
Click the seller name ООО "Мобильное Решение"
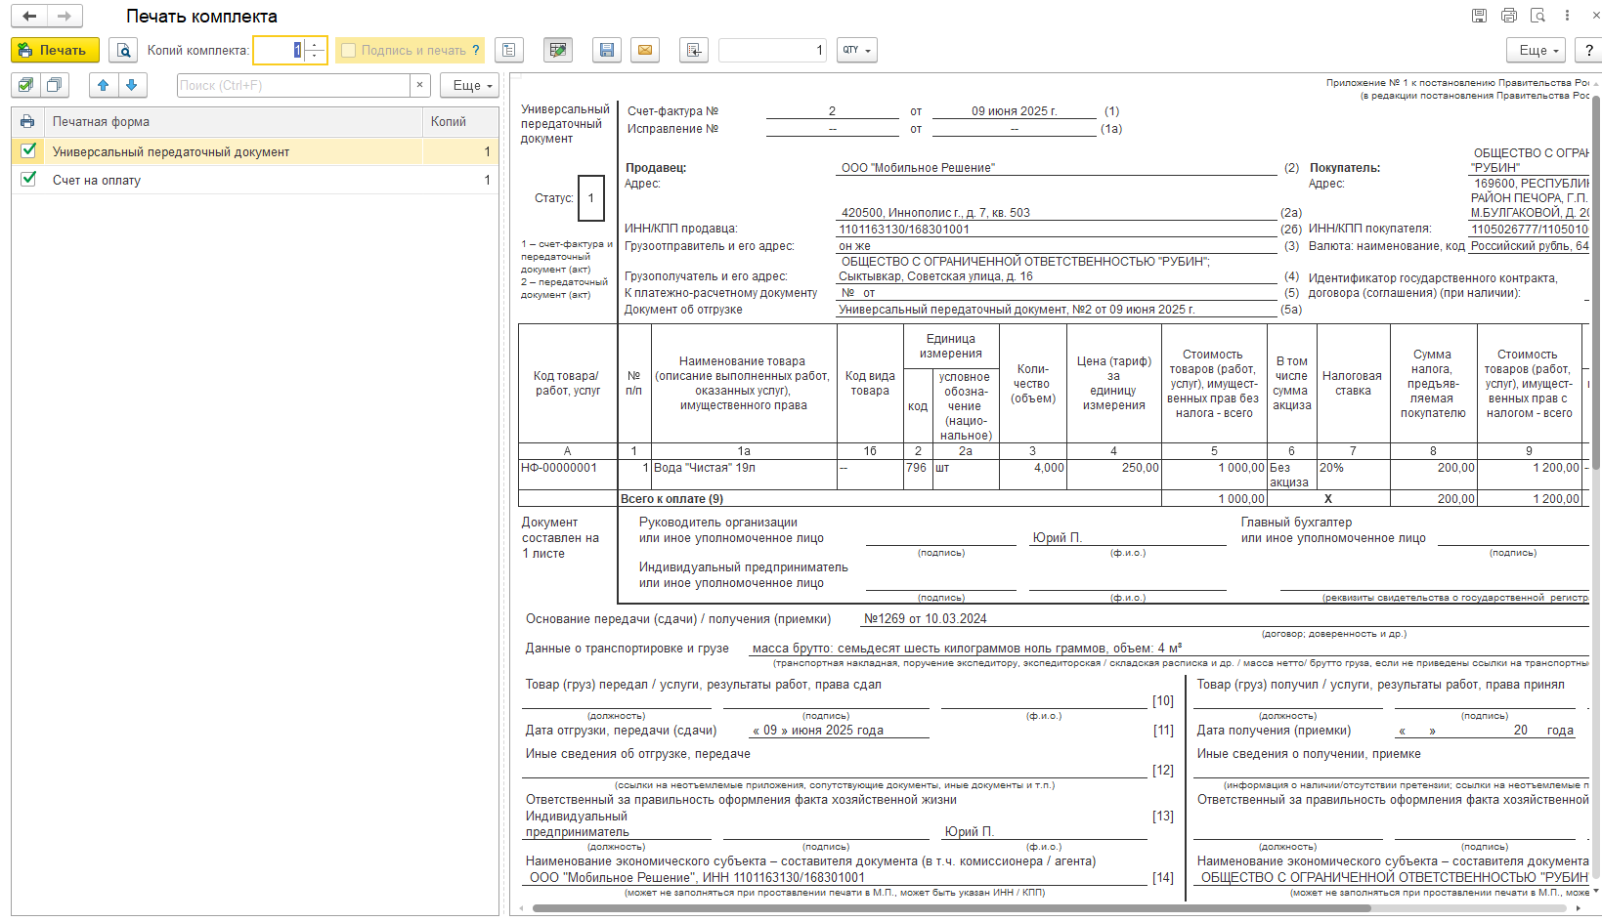click(x=918, y=168)
